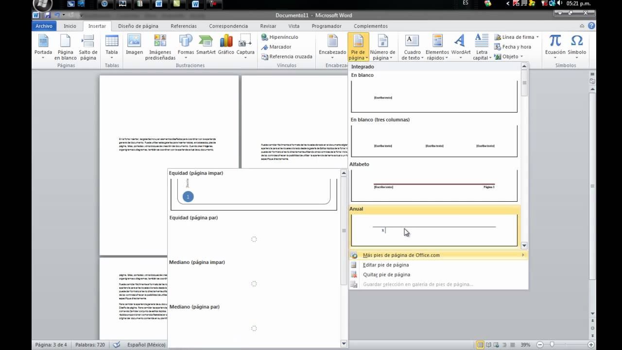Screen dimensions: 622x350
Task: Switch to the last Word taskbar window
Action: click(x=195, y=4)
